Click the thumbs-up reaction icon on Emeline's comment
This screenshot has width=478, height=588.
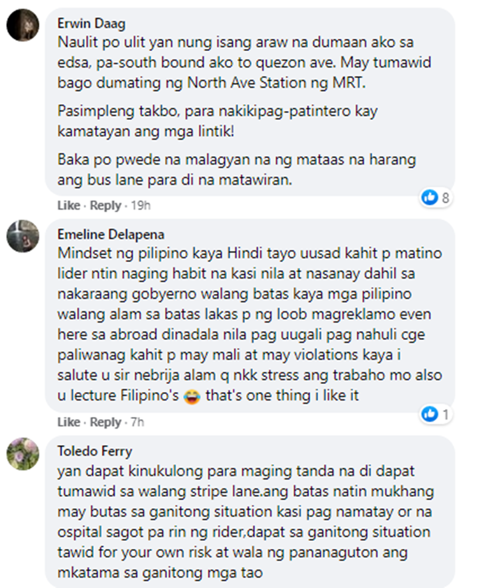(x=430, y=415)
